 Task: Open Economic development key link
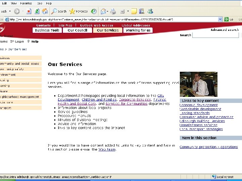pos(199,105)
